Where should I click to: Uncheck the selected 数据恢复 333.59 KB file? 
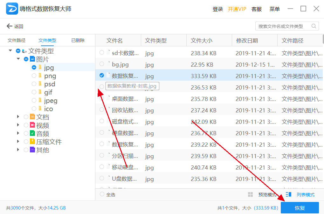tap(102, 75)
